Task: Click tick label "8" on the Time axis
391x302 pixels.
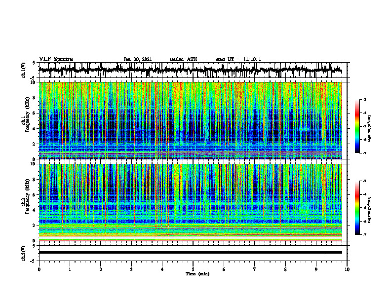Action: 285,269
